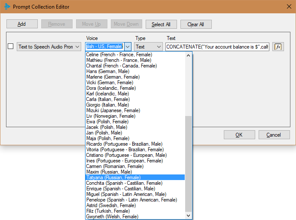Select Celine (French - France, Female)
Screen dimensions: 296x220
[x=135, y=55]
